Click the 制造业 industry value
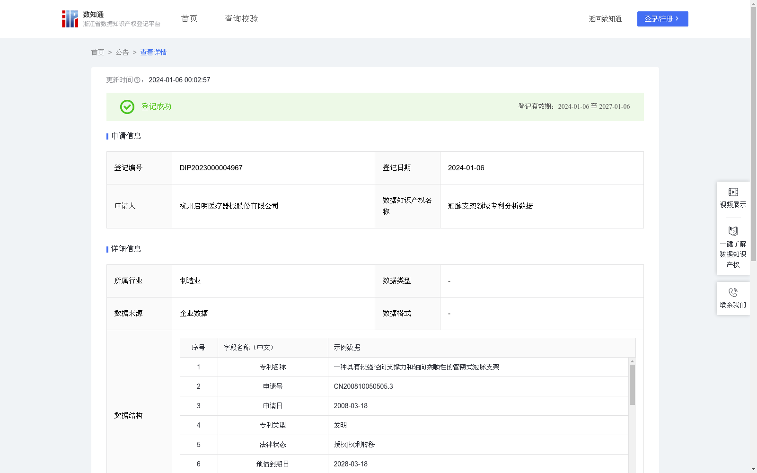Image resolution: width=757 pixels, height=473 pixels. click(190, 281)
